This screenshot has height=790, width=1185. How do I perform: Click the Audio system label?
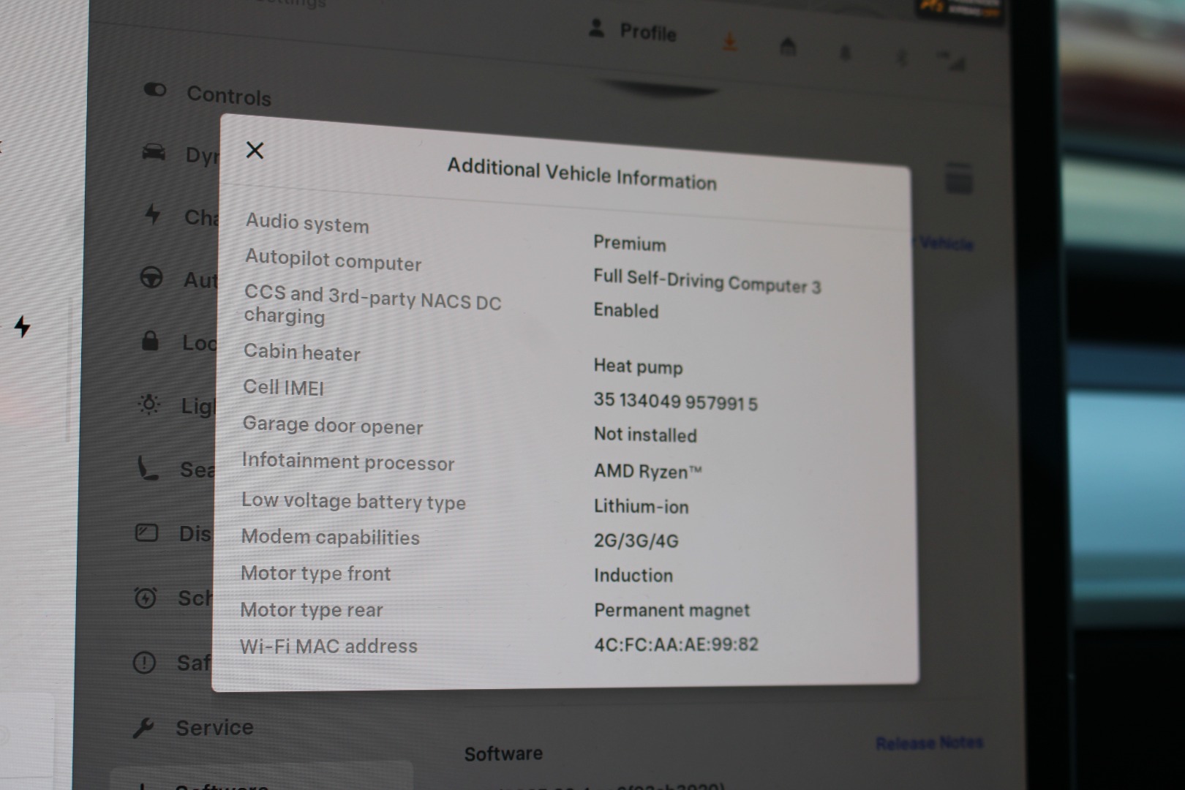(x=307, y=222)
